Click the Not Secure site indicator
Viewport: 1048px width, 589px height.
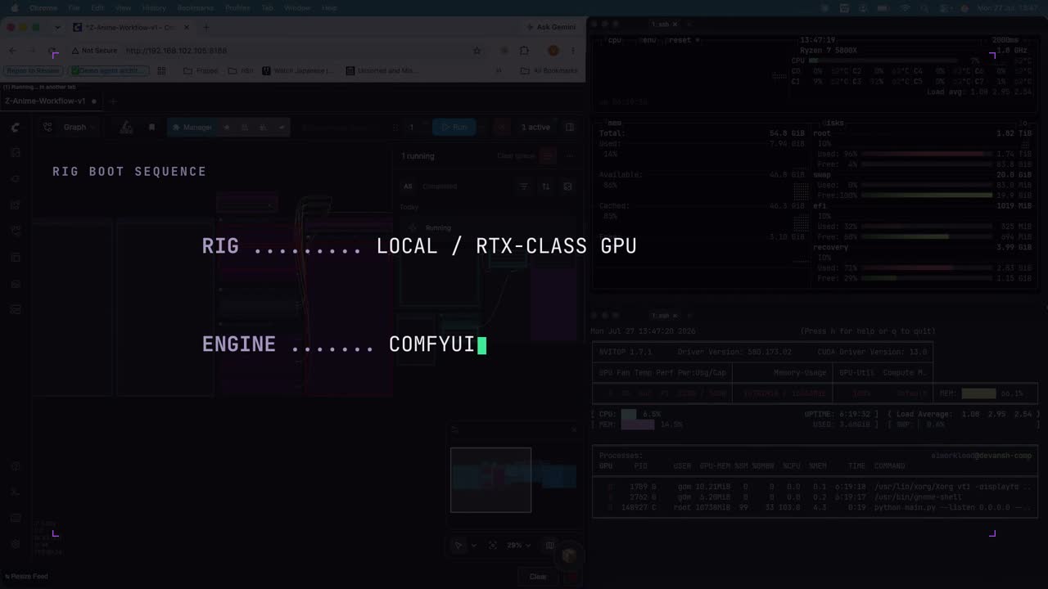click(94, 51)
